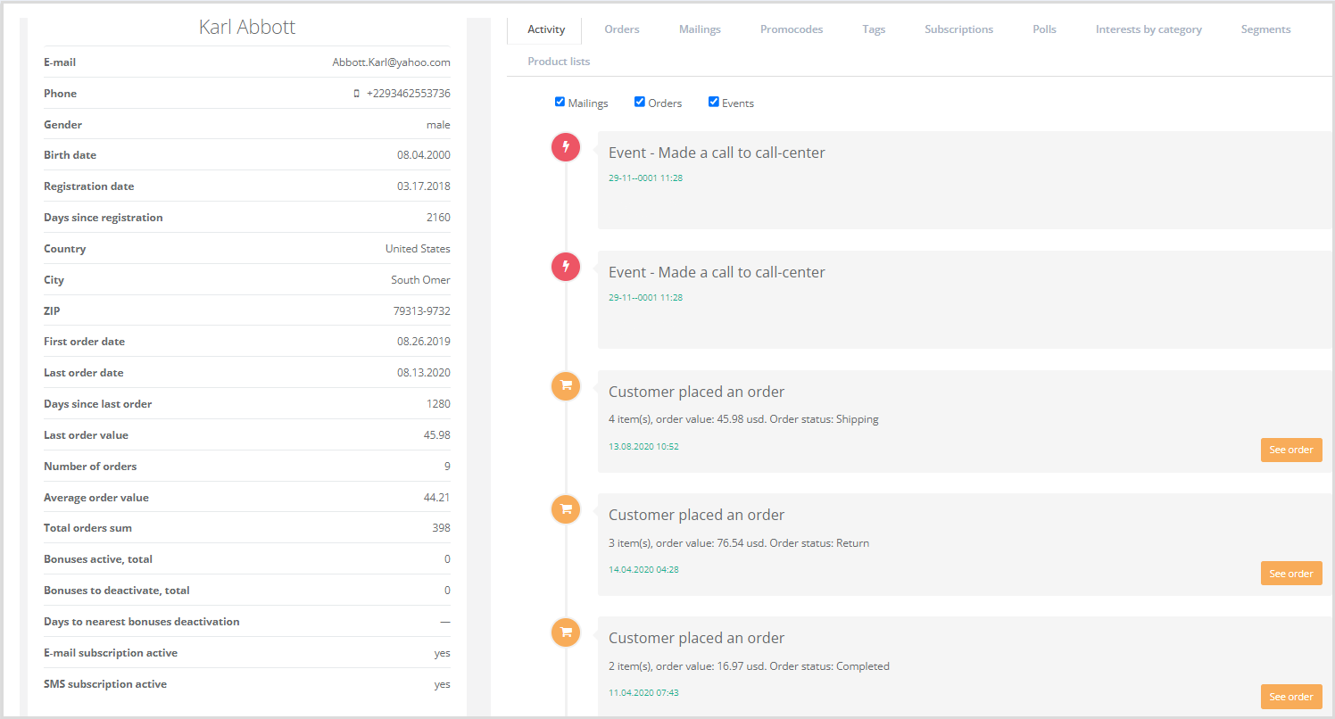
Task: Toggle the Orders filter checkbox
Action: (640, 102)
